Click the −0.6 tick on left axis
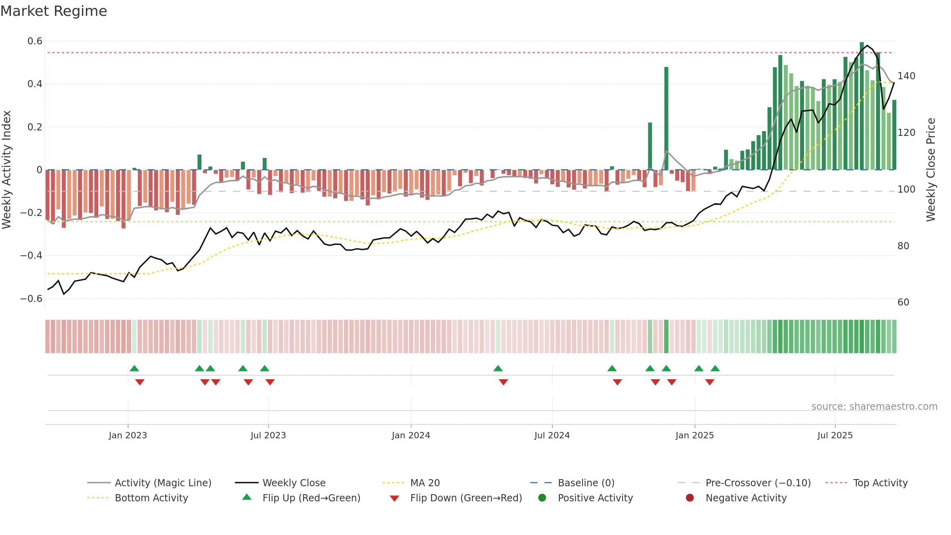The height and width of the screenshot is (535, 951). (31, 299)
